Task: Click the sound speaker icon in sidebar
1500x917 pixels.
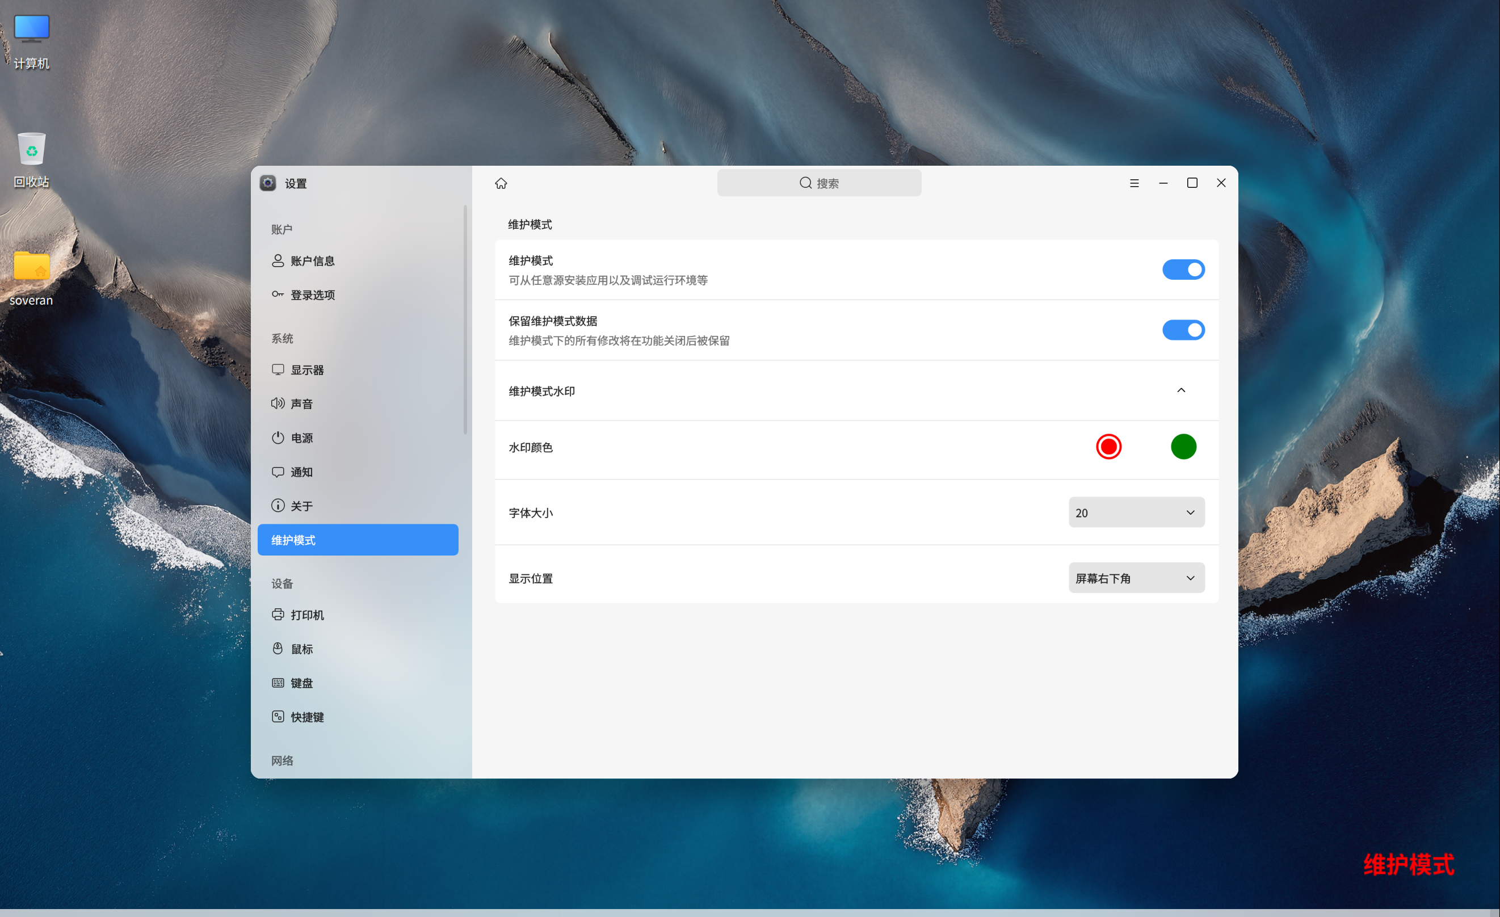Action: click(x=278, y=403)
